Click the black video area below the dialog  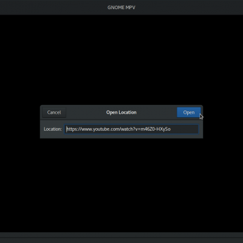point(122,185)
